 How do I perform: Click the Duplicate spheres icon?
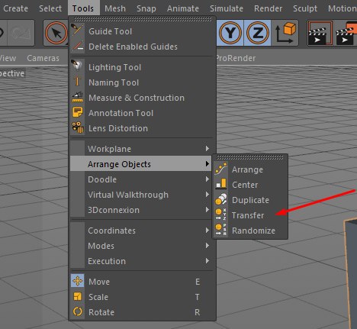click(220, 200)
